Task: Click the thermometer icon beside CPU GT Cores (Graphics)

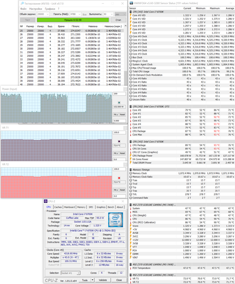Action: 131,152
